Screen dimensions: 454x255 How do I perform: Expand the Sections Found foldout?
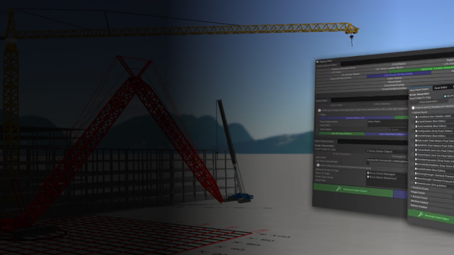411,187
